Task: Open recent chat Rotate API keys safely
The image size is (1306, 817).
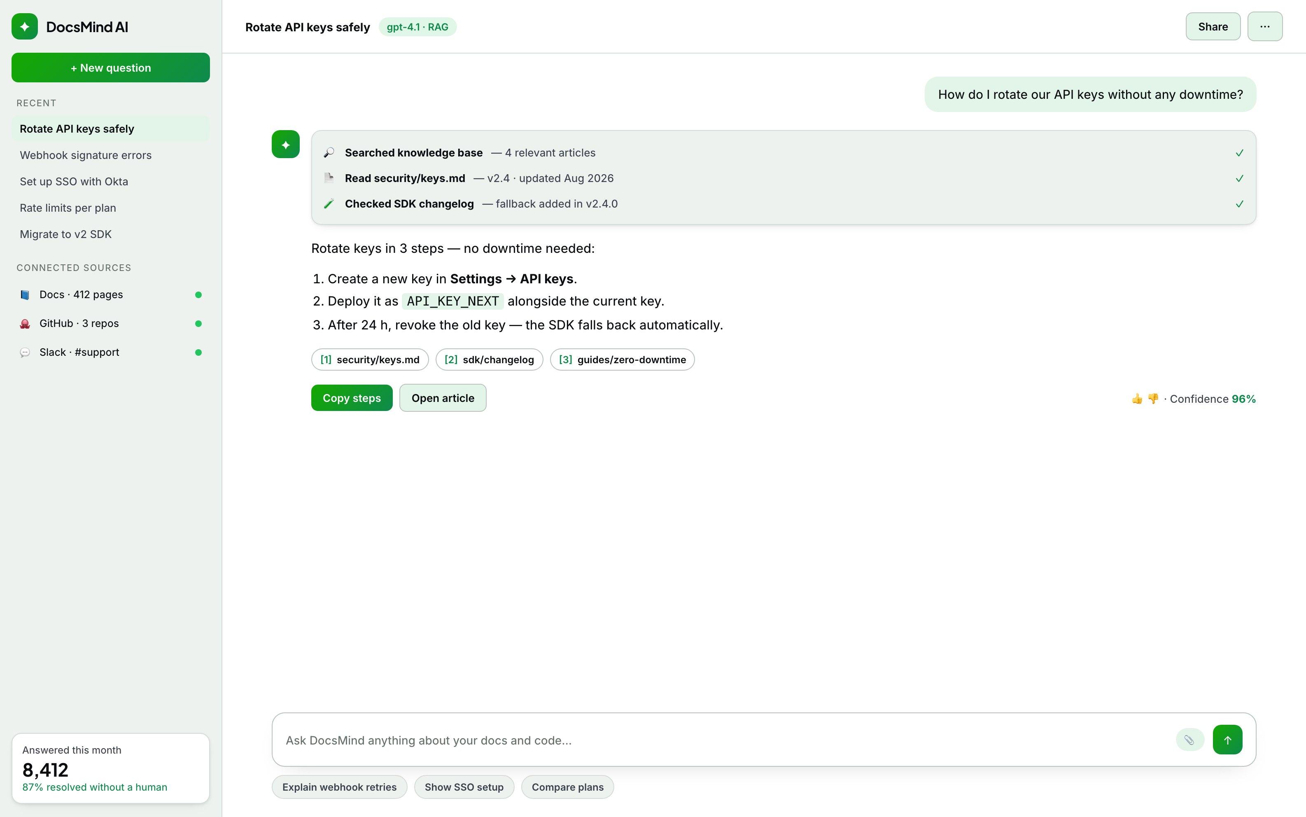Action: 111,128
